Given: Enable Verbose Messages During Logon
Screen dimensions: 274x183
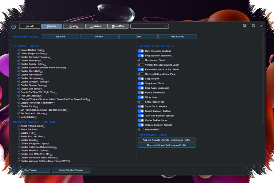Looking at the screenshot, I should tap(141, 65).
